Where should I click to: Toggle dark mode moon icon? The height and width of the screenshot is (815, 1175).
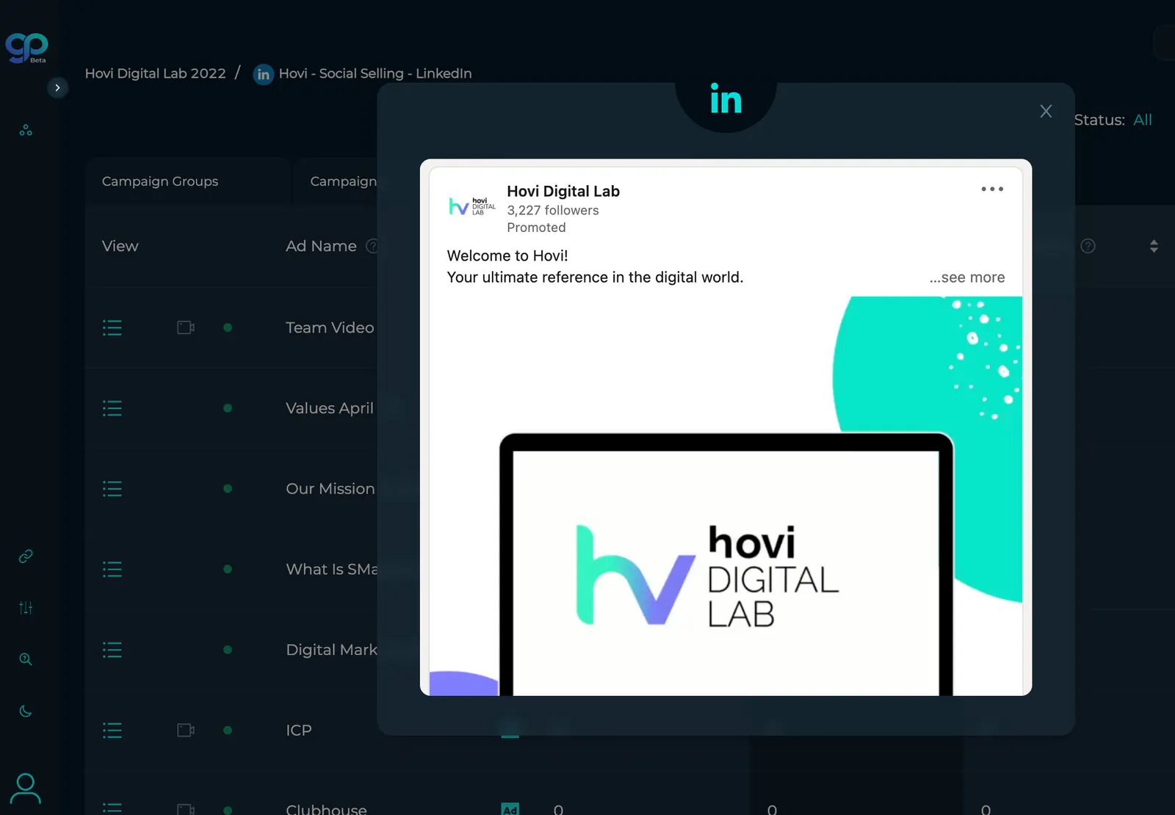(x=26, y=711)
